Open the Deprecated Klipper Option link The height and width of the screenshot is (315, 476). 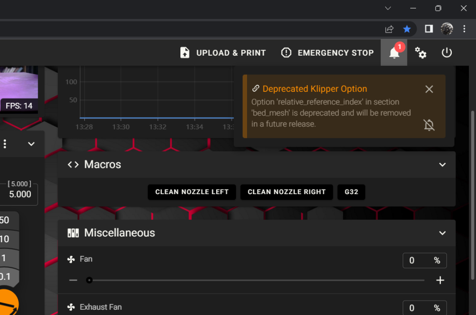pyautogui.click(x=256, y=89)
